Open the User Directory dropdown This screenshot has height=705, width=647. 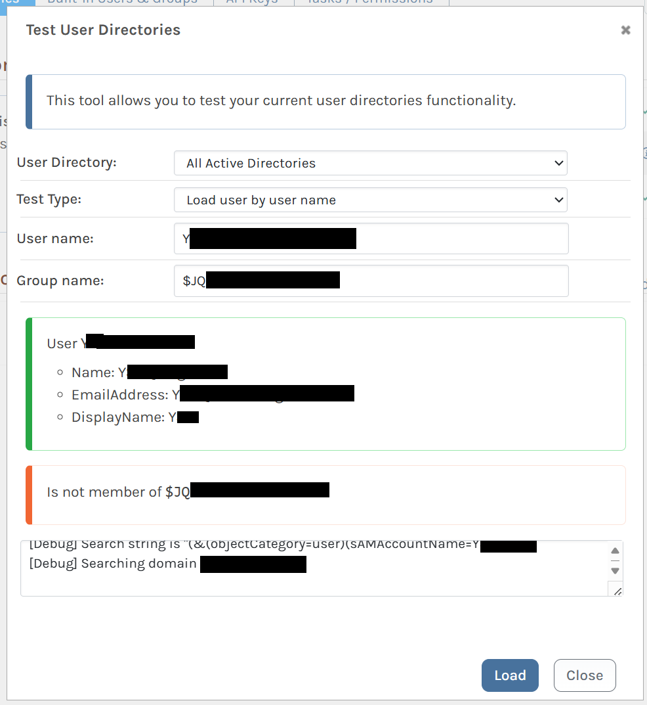(370, 163)
